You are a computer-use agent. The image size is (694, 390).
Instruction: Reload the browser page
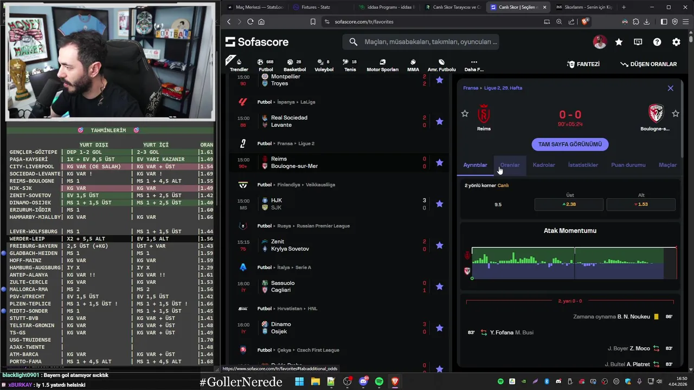click(250, 22)
